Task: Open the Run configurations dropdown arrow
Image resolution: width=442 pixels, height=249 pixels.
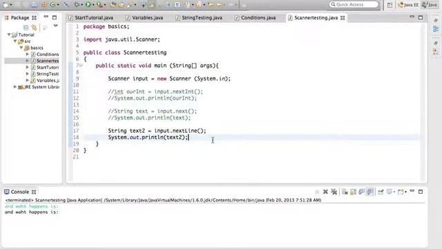Action: 93,5
